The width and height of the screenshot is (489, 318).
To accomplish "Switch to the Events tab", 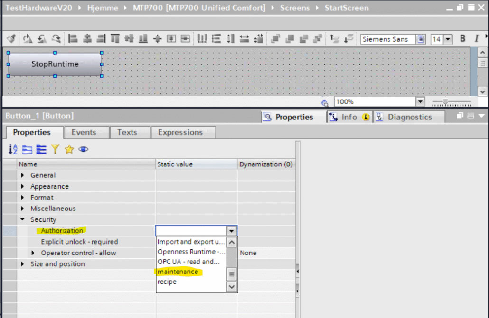I will (84, 132).
